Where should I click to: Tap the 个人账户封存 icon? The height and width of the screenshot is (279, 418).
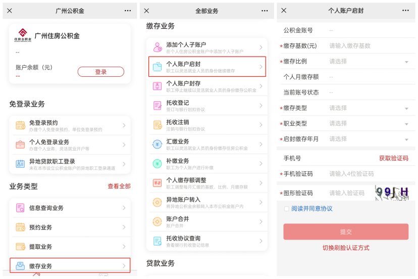[x=158, y=86]
